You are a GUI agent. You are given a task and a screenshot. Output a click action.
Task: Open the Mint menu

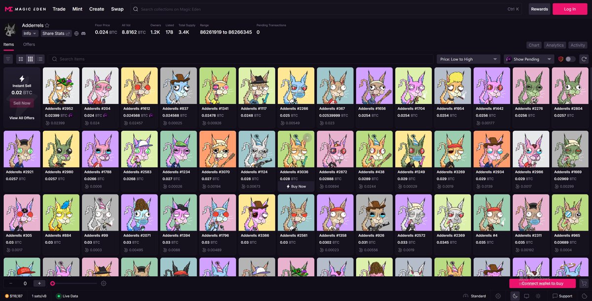click(x=77, y=9)
